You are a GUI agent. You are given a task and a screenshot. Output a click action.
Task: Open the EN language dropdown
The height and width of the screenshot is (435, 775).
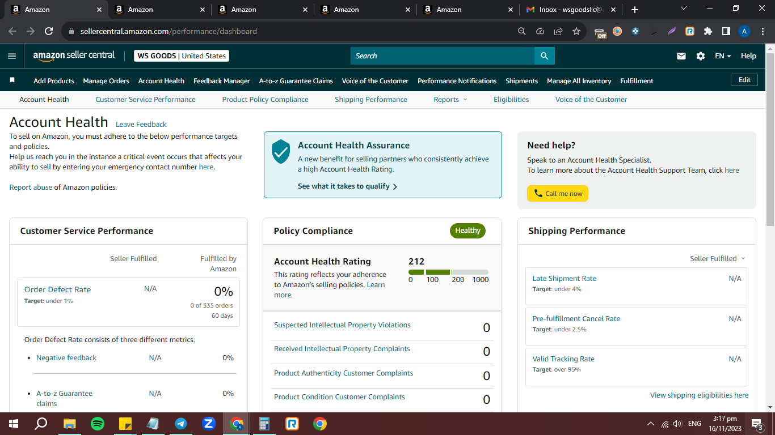tap(723, 56)
